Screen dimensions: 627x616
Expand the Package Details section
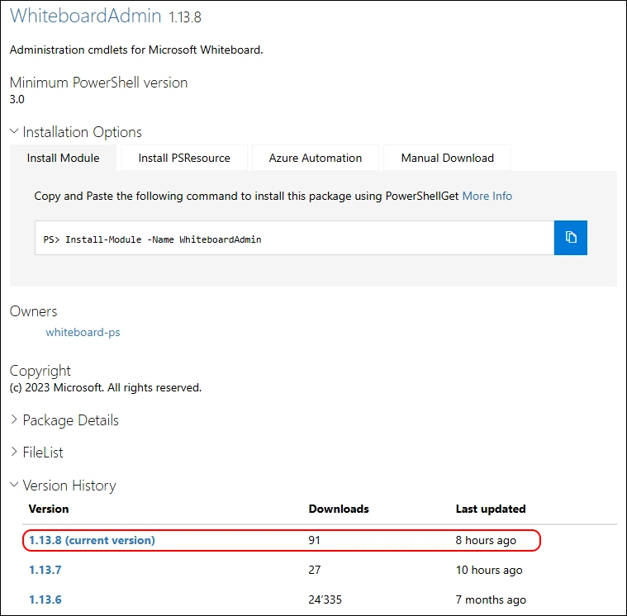point(64,420)
